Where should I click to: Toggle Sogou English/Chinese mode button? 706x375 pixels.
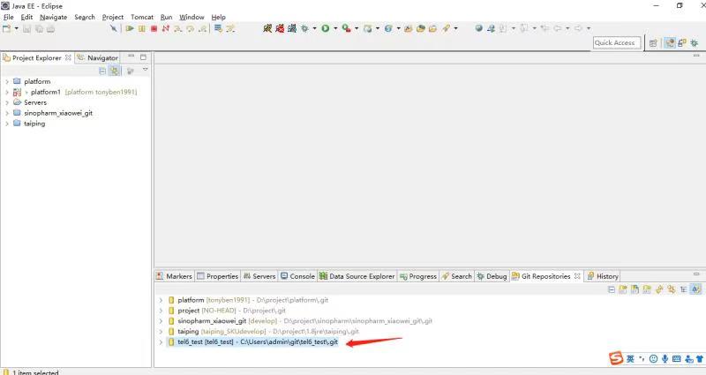coord(630,359)
